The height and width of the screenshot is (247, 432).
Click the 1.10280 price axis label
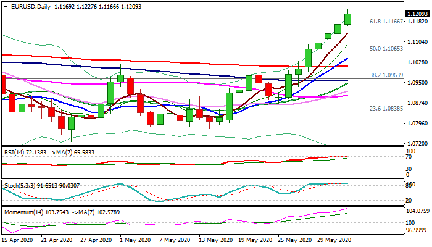(417, 62)
